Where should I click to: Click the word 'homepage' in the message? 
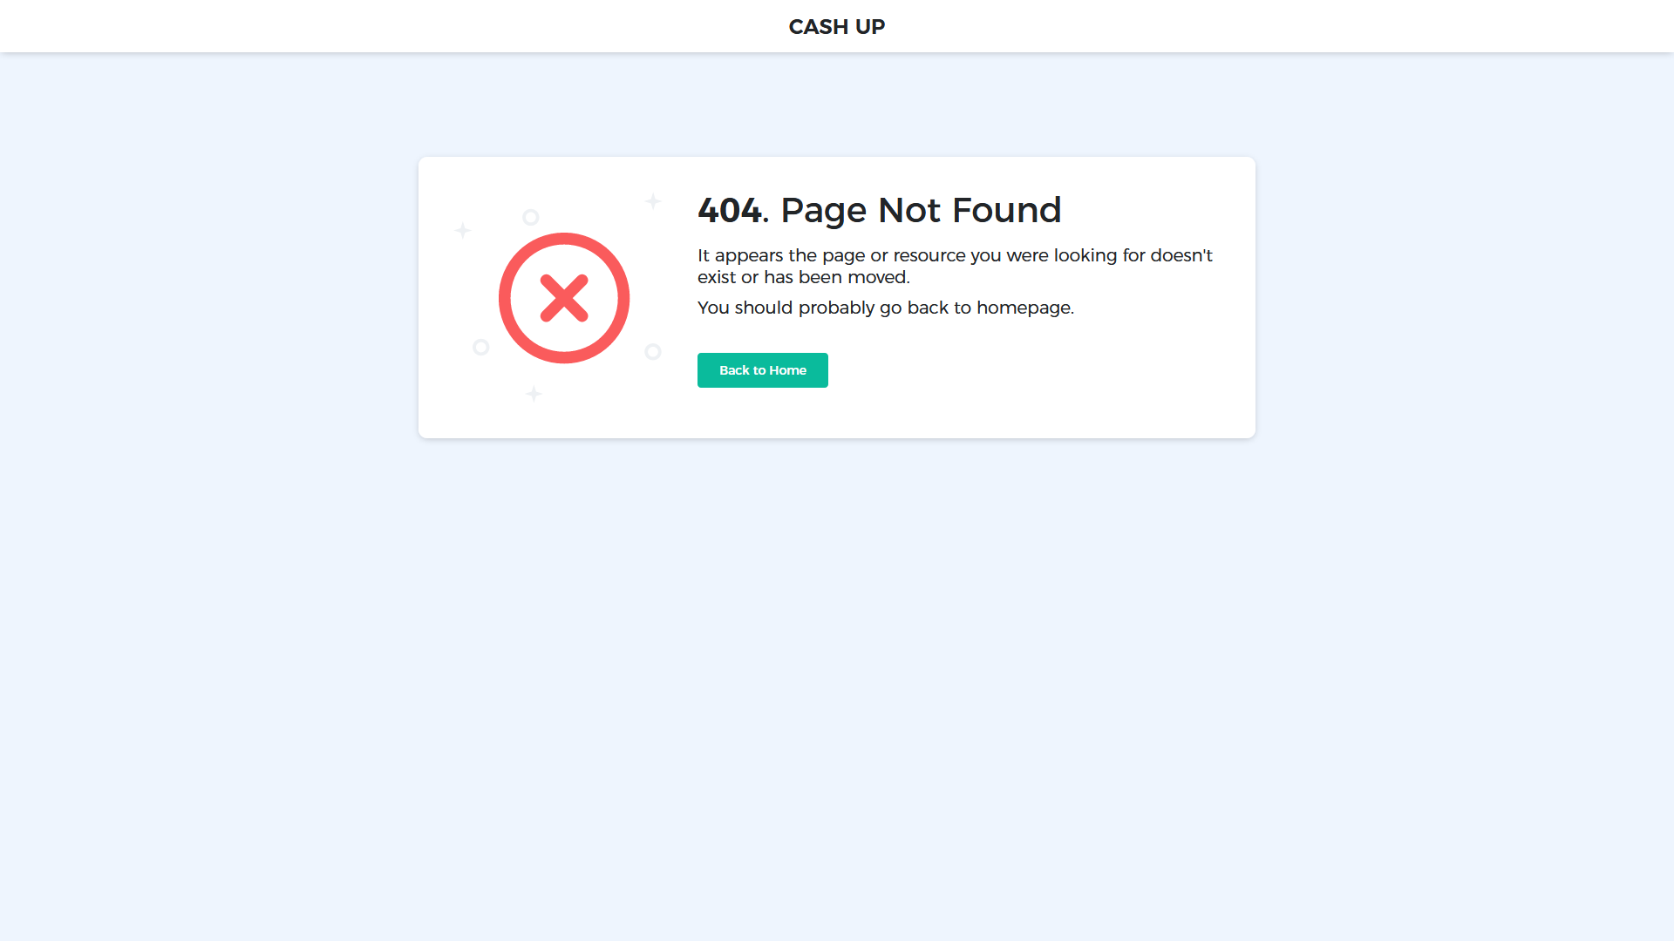coord(1024,308)
